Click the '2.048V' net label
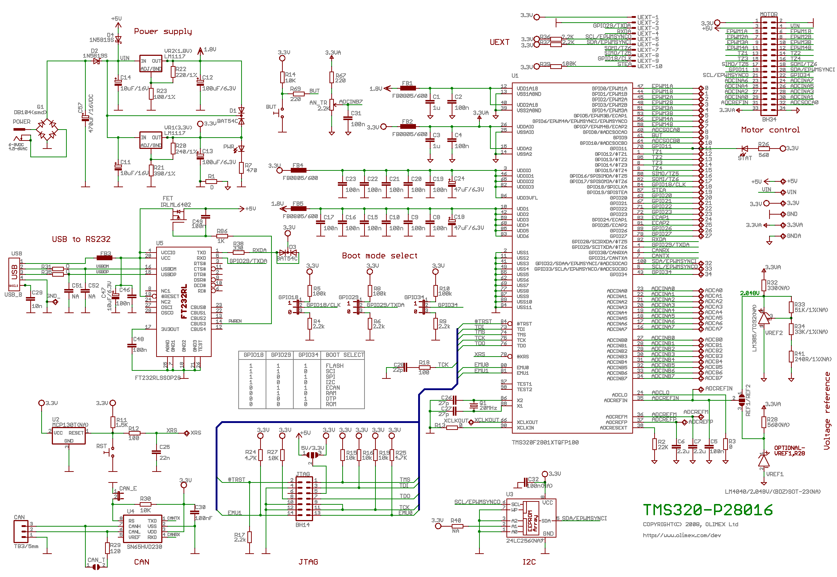 [x=750, y=293]
